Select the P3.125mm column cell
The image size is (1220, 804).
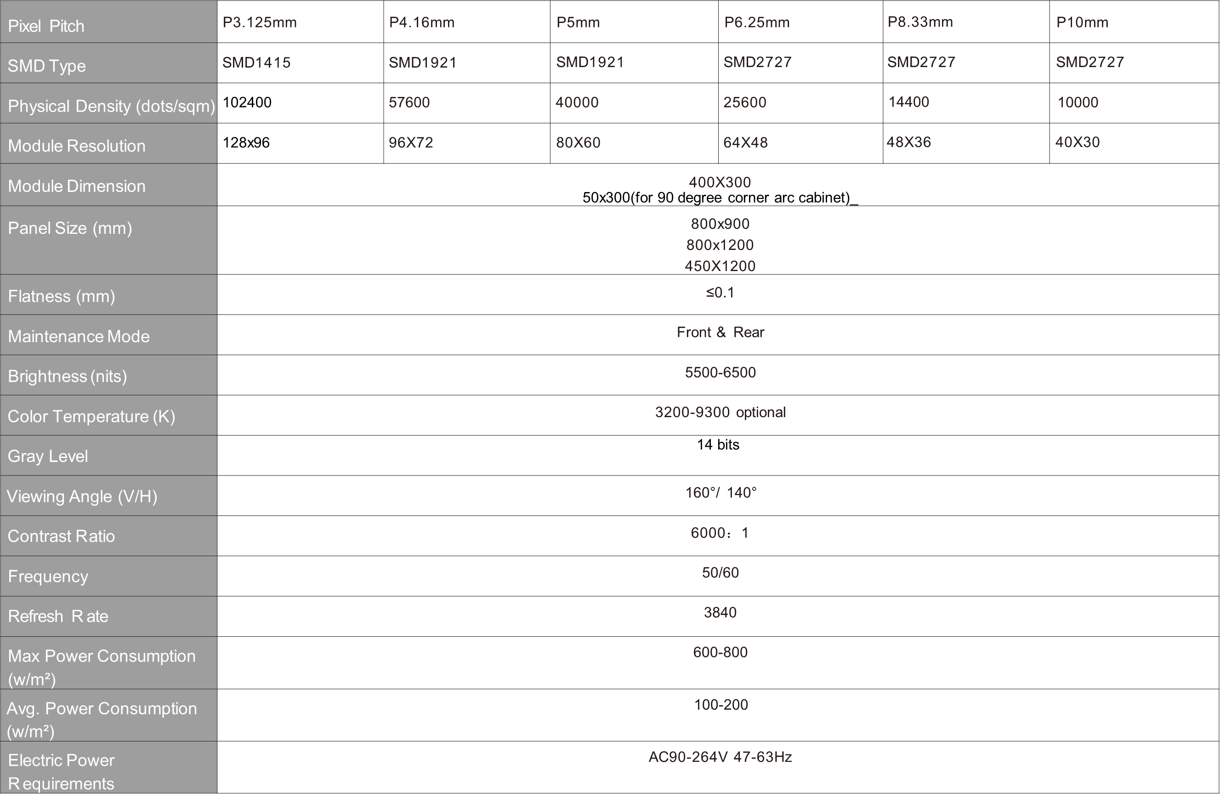point(260,23)
